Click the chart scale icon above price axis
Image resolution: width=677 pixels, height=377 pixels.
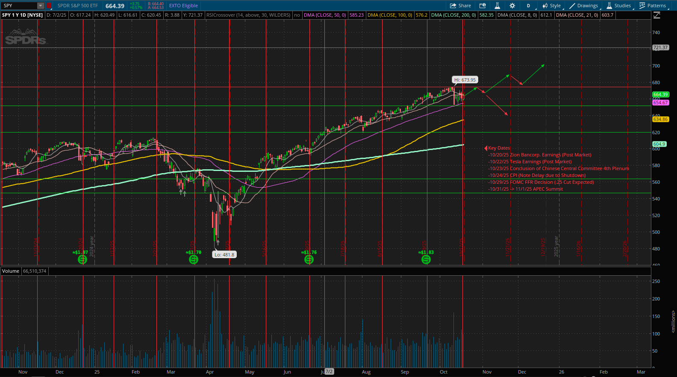[x=657, y=15]
